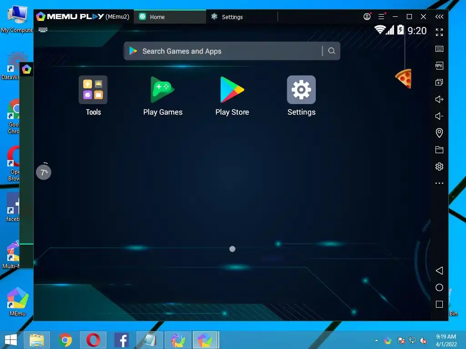Open MEmu system settings gear in sidebar

click(439, 166)
